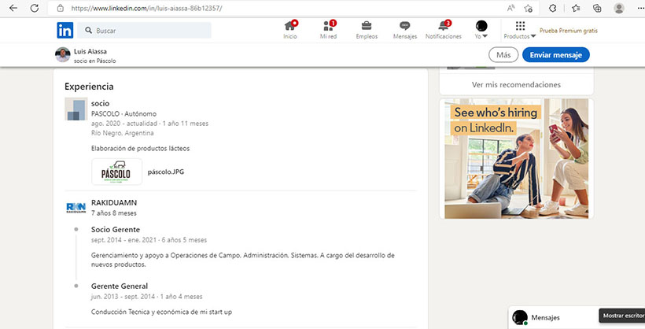Open the Mensajes chat panel at bottom
Viewport: 645px width, 329px height.
click(546, 317)
